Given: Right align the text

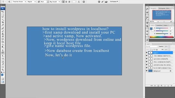Looking at the screenshot, I should [69, 2].
